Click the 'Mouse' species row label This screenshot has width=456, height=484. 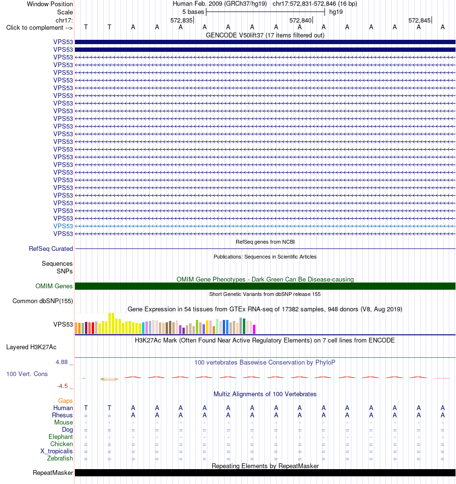(x=64, y=422)
